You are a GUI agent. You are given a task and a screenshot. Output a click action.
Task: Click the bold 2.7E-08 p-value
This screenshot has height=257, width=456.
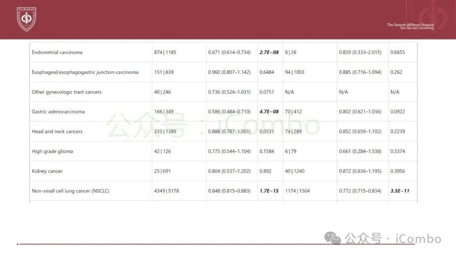pos(269,52)
